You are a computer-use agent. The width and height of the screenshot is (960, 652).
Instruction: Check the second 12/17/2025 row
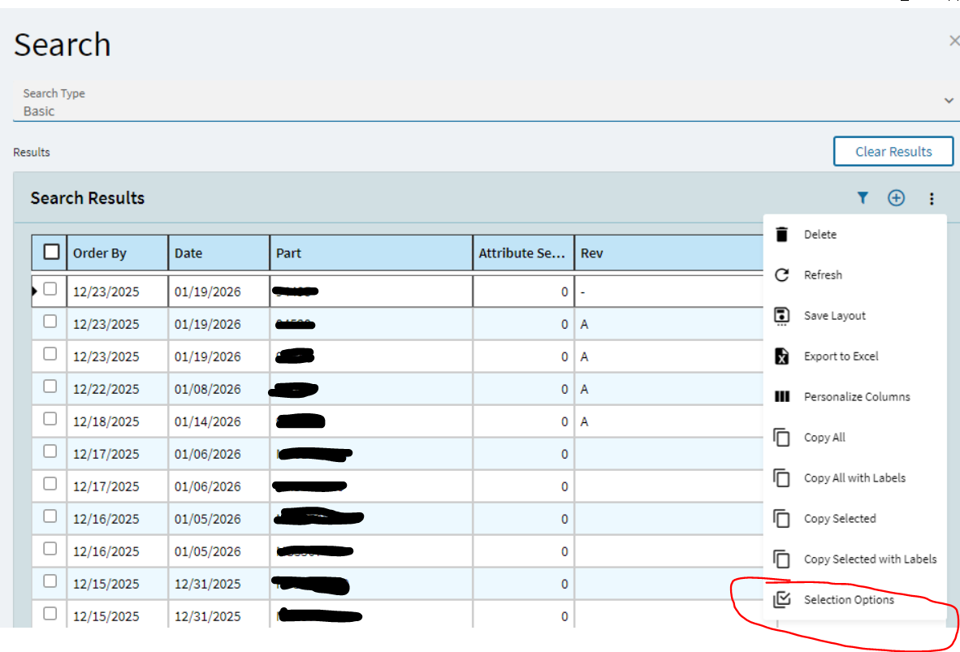(50, 484)
